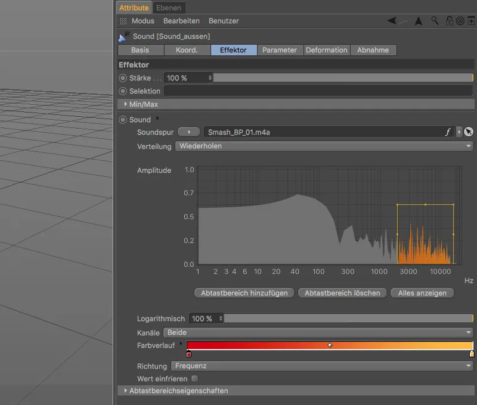Click top-middle handle of yellow sample range
This screenshot has height=405, width=477.
425,204
